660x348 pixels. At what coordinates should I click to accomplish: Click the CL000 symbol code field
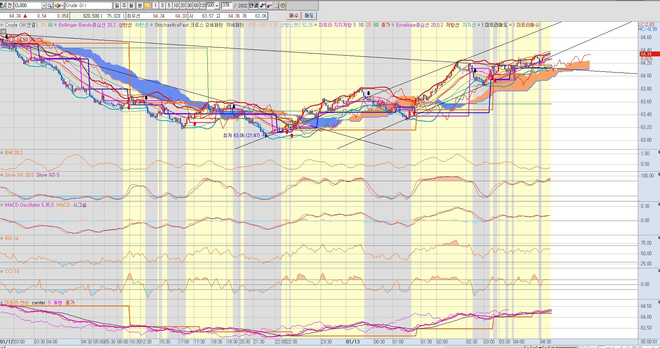(27, 6)
